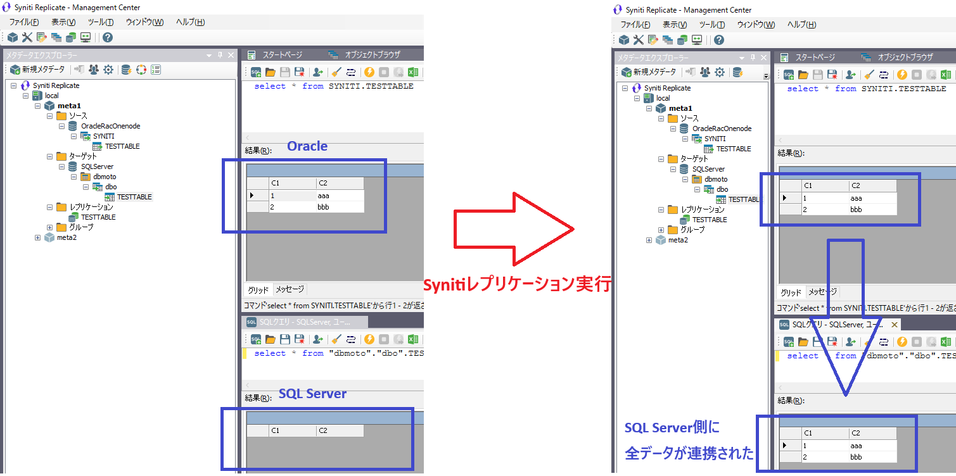Click the notepad-with-pencil icon in left window's main toolbar
Image resolution: width=956 pixels, height=476 pixels.
[42, 37]
